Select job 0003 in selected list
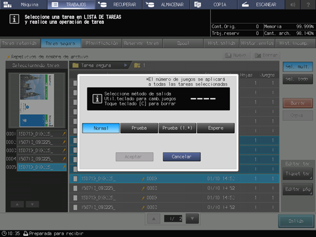Viewport: 316px width, 237px height. (x=42, y=150)
